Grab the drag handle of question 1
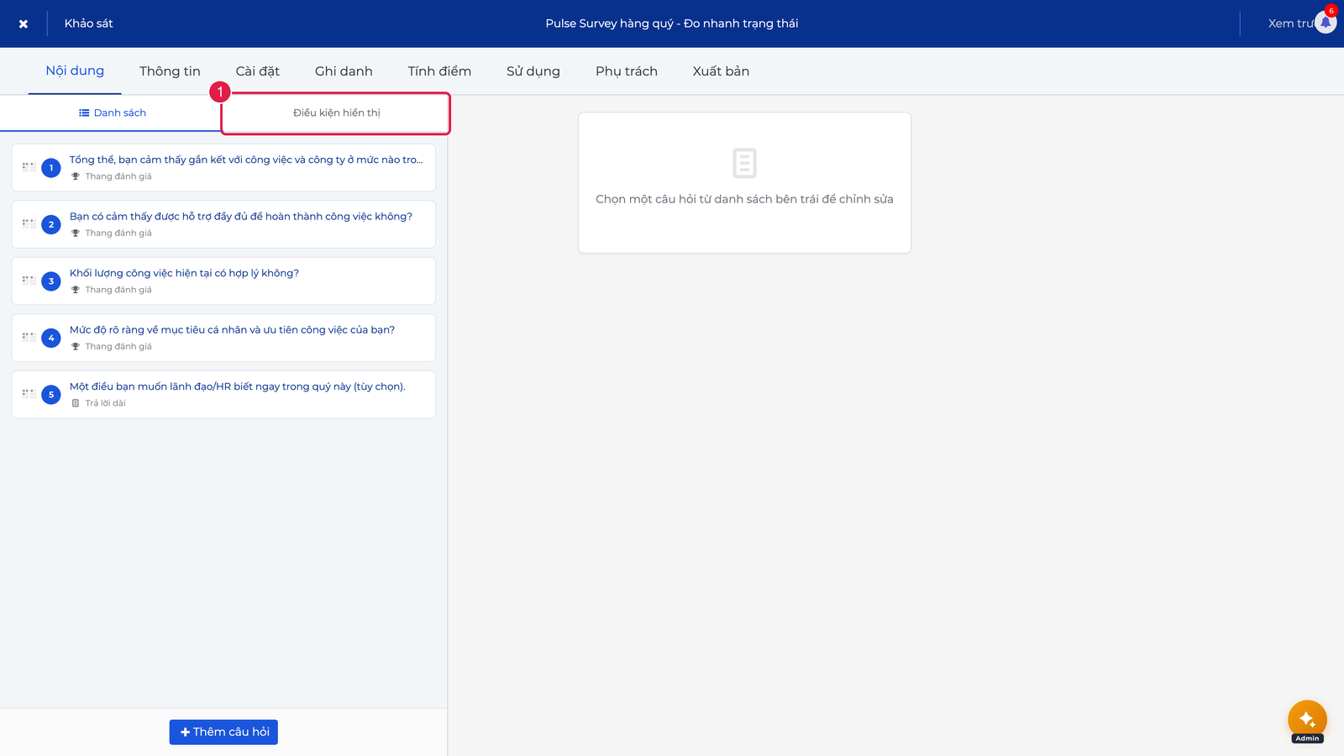 point(29,167)
